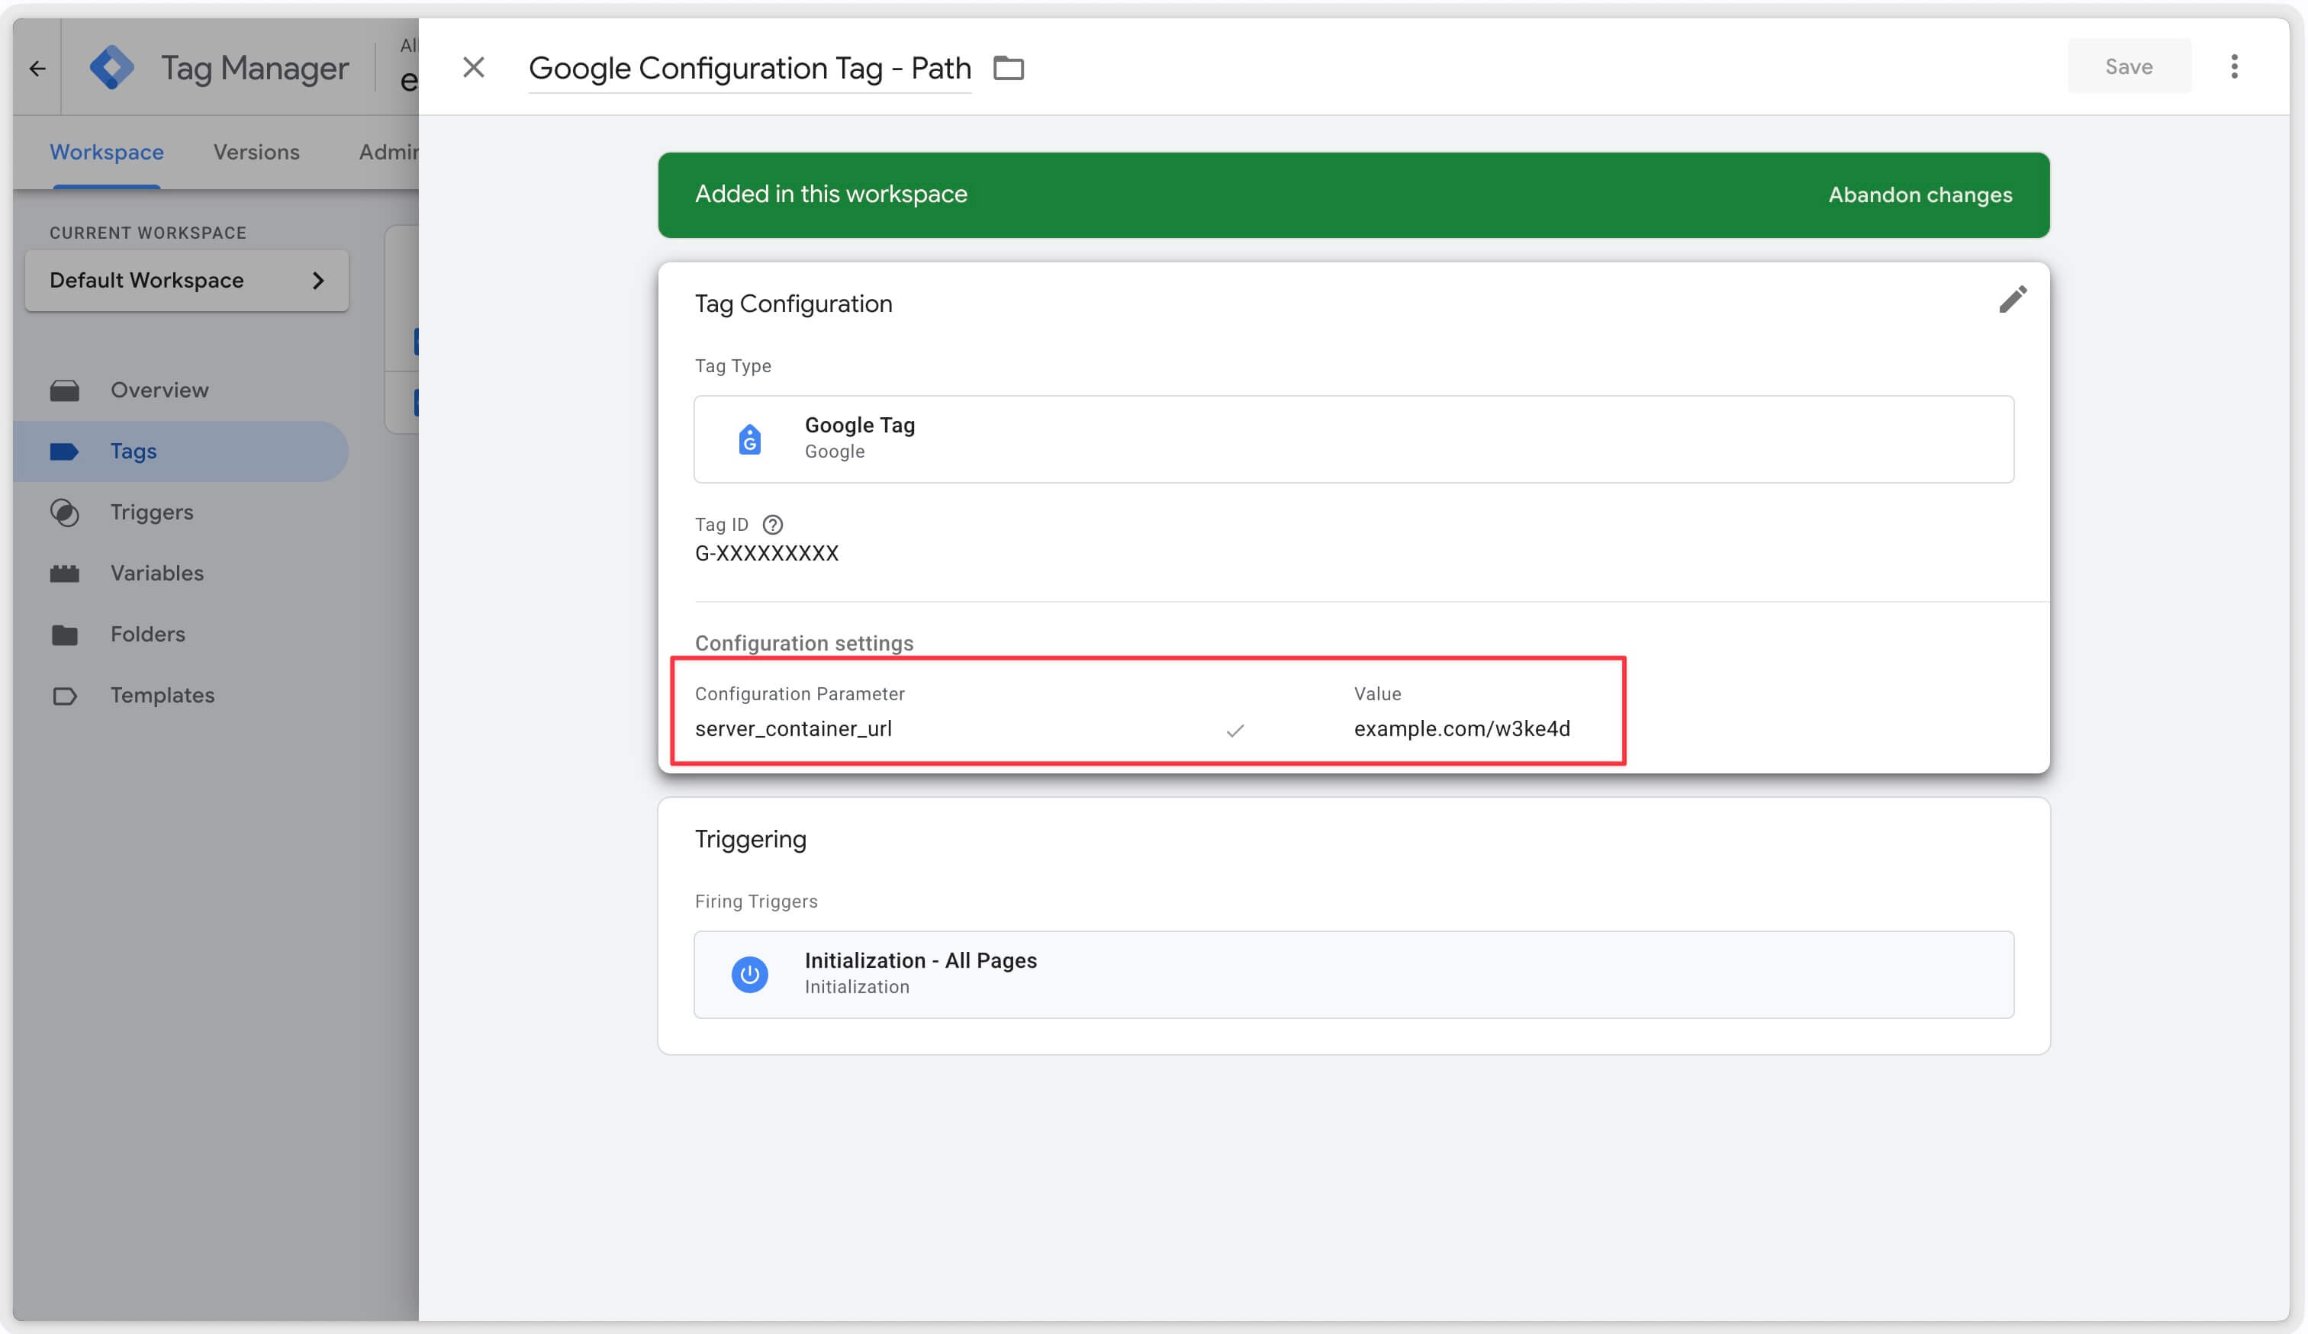Open the Initialization - All Pages trigger
The width and height of the screenshot is (2308, 1334).
[x=1353, y=974]
